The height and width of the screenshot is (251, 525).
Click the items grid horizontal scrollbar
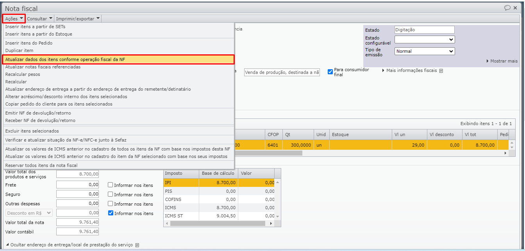[269, 153]
